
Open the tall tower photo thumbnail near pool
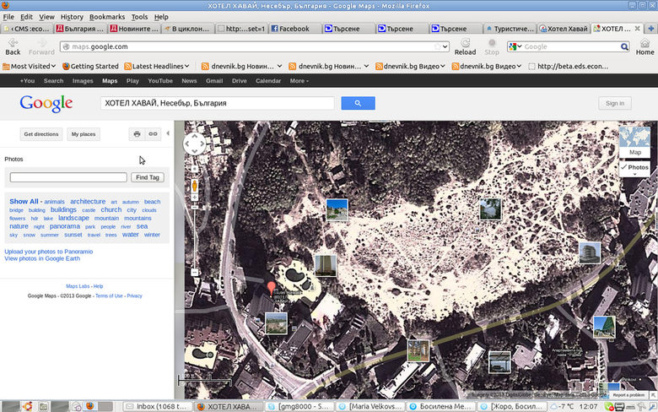[326, 265]
